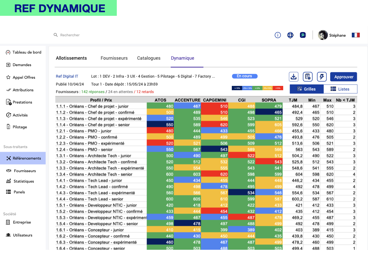The image size is (368, 276).
Task: Open the Fournisseurs tab beside Allotissements
Action: click(114, 58)
